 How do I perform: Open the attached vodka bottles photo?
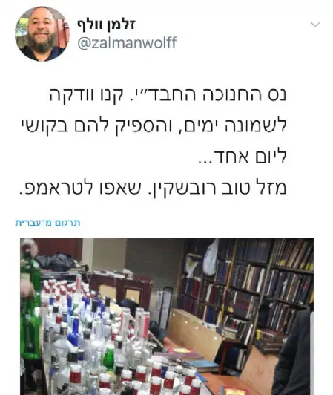167,316
